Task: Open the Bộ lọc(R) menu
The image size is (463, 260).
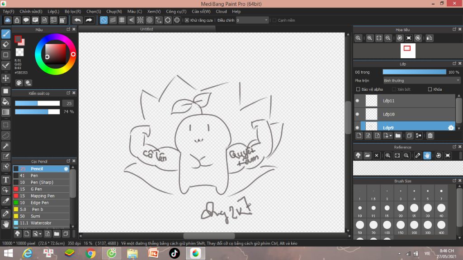Action: (x=73, y=11)
